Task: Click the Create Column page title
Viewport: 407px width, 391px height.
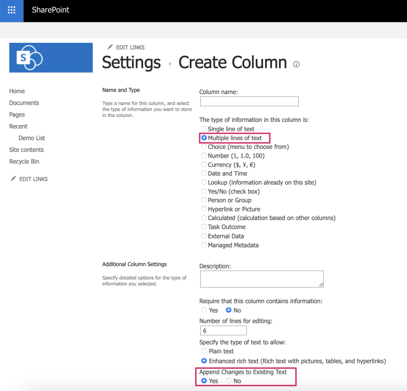Action: tap(233, 62)
